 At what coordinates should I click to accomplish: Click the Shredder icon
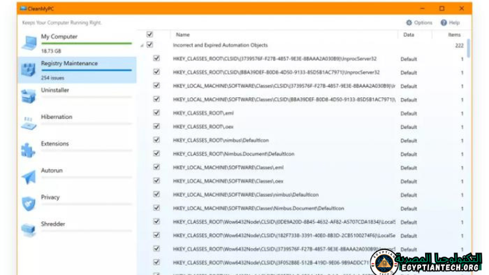tap(28, 230)
